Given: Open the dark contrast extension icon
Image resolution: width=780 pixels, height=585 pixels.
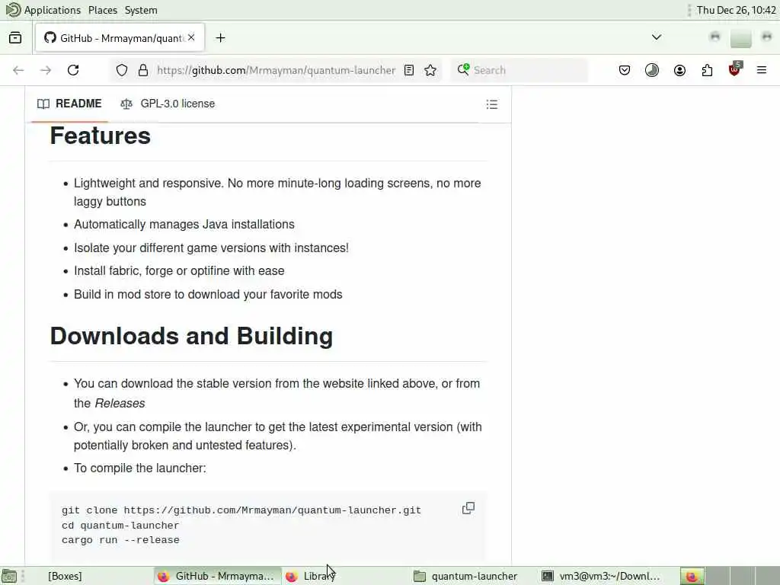Looking at the screenshot, I should click(x=652, y=70).
